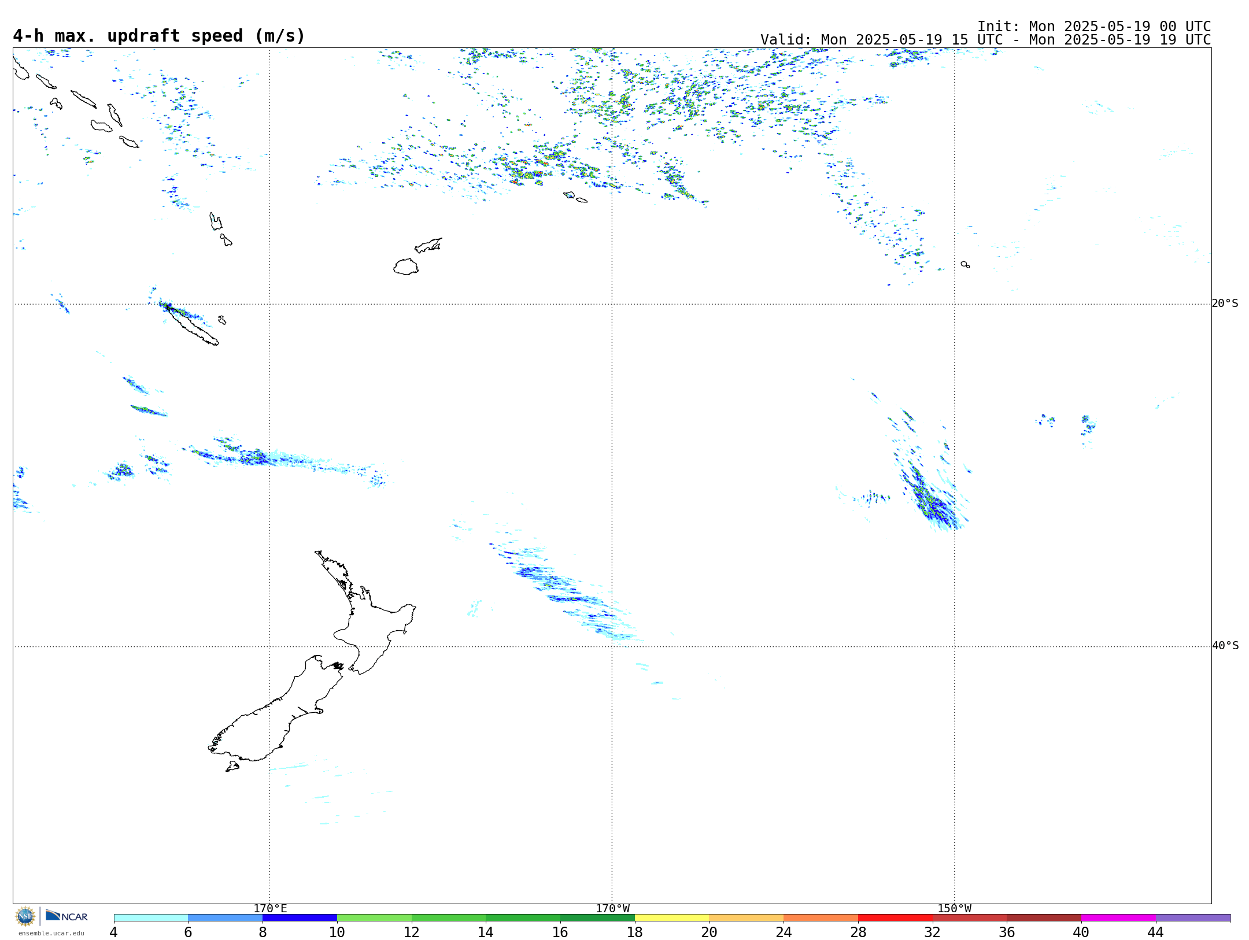
Task: Click the colorbar tick label '44'
Action: [x=1156, y=932]
